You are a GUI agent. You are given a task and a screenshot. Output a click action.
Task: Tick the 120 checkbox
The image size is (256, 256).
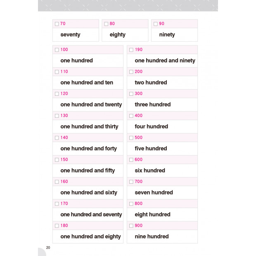tap(57, 94)
